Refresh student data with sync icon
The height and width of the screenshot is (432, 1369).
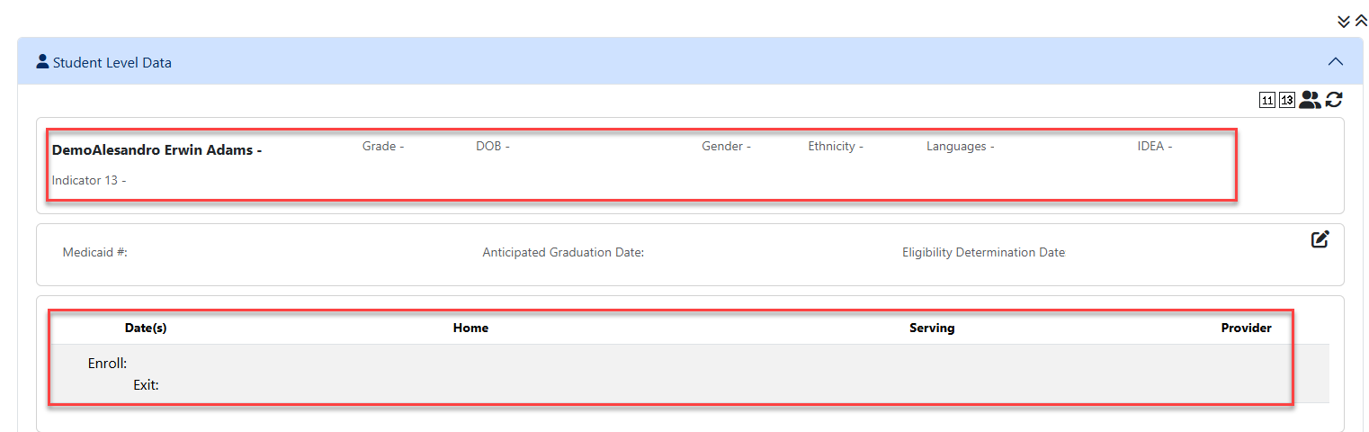[x=1334, y=100]
